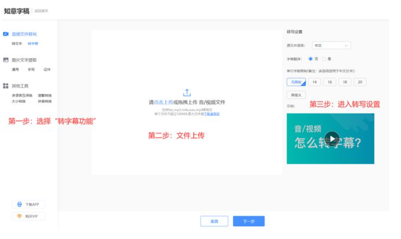This screenshot has height=239, width=401.
Task: Click the 下载桌面版 link
Action: pos(212,114)
